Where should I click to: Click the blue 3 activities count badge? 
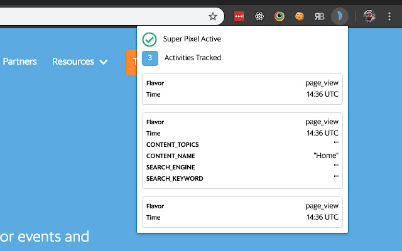[x=150, y=58]
